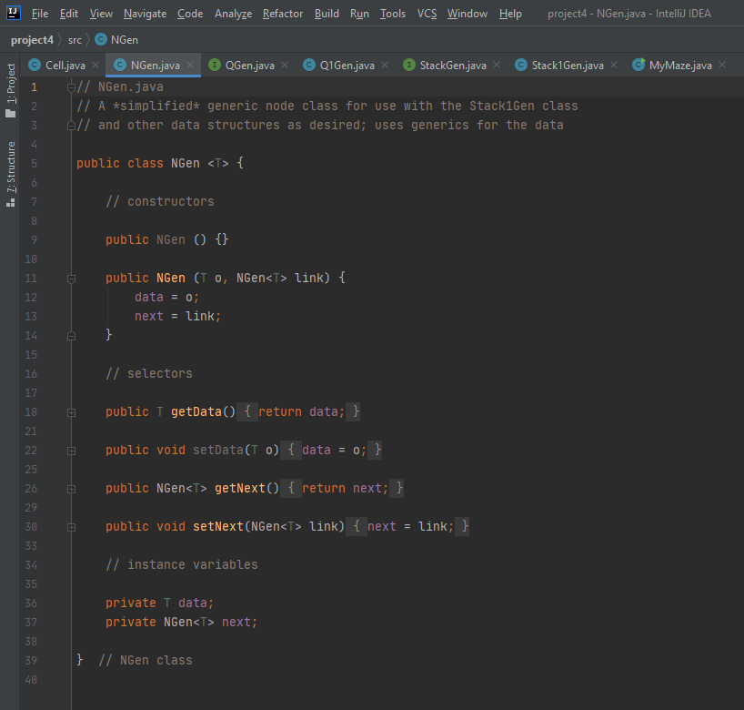Open the Help menu
This screenshot has width=744, height=710.
(510, 14)
